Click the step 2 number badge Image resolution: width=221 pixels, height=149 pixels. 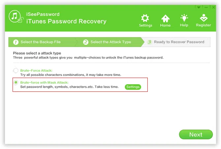coord(86,42)
